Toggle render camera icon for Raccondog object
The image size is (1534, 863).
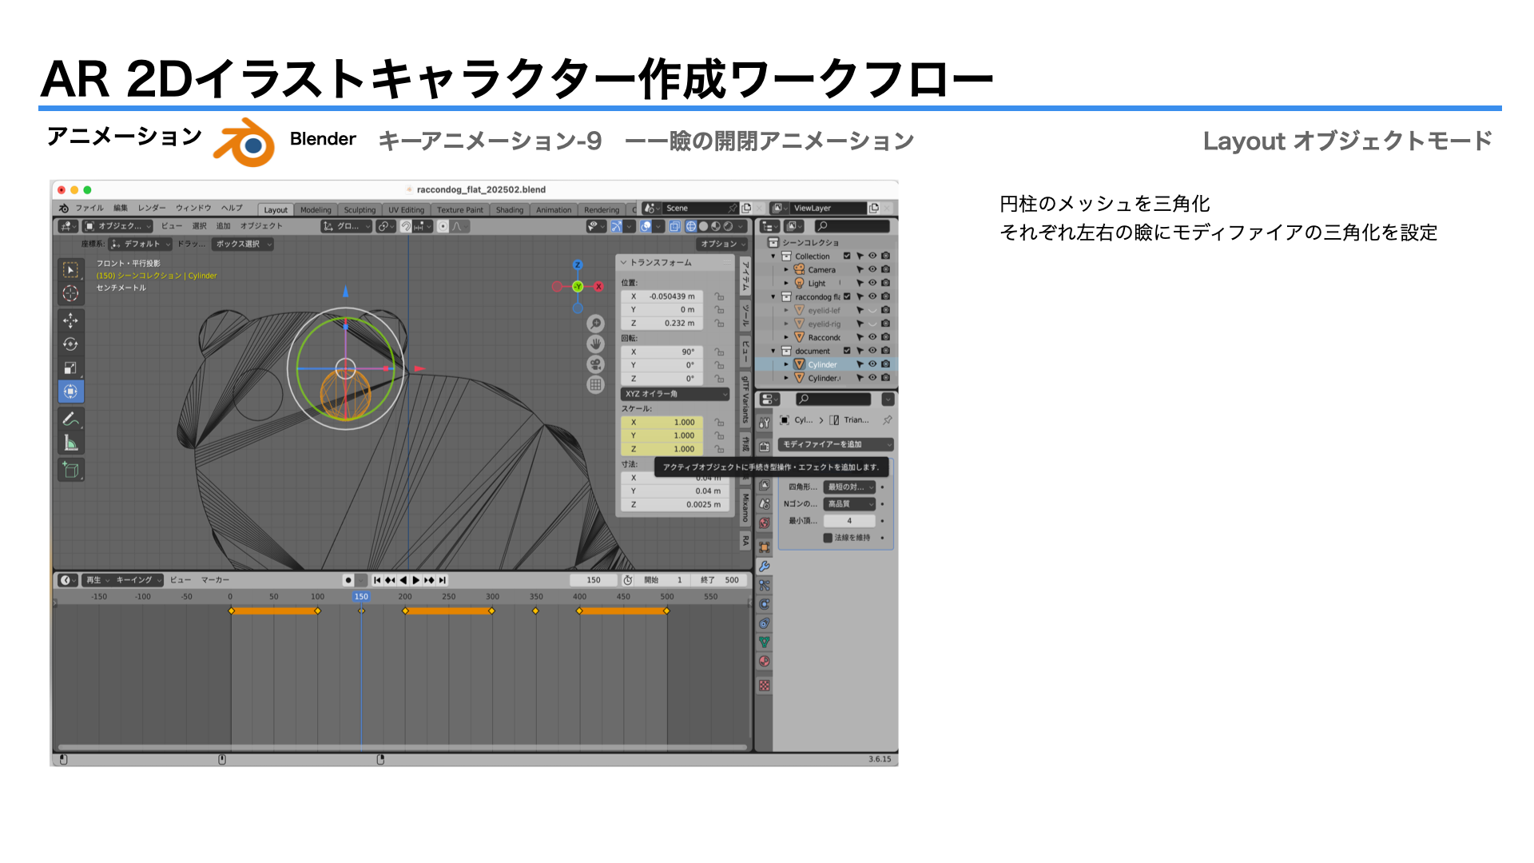tap(885, 337)
